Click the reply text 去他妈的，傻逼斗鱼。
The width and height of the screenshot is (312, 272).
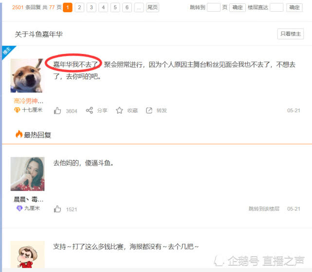84,163
